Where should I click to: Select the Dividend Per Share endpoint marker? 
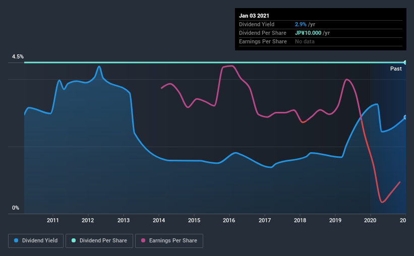tap(405, 62)
